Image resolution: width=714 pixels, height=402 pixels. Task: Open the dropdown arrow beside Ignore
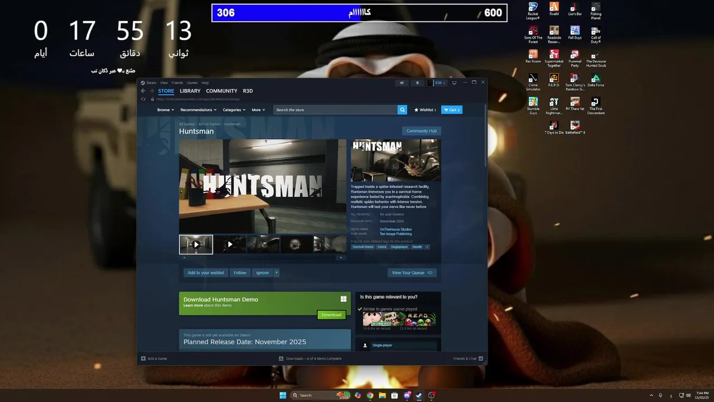276,272
